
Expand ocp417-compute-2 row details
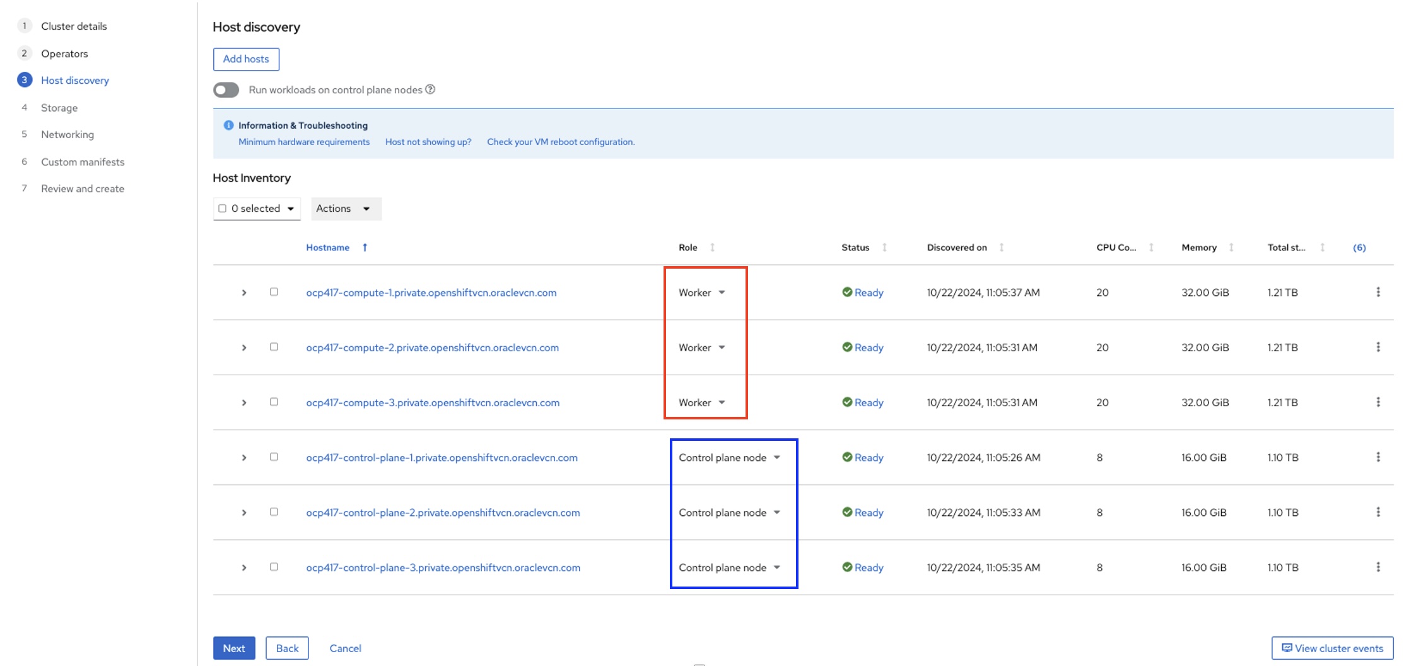(x=244, y=348)
